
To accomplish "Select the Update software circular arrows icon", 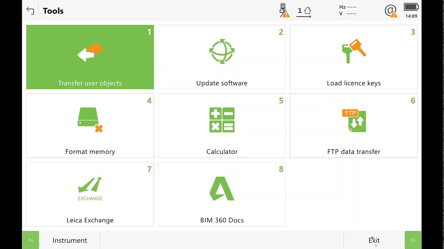I will click(222, 52).
